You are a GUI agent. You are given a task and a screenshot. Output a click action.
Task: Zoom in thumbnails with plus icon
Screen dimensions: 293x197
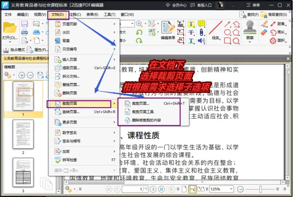click(x=22, y=75)
